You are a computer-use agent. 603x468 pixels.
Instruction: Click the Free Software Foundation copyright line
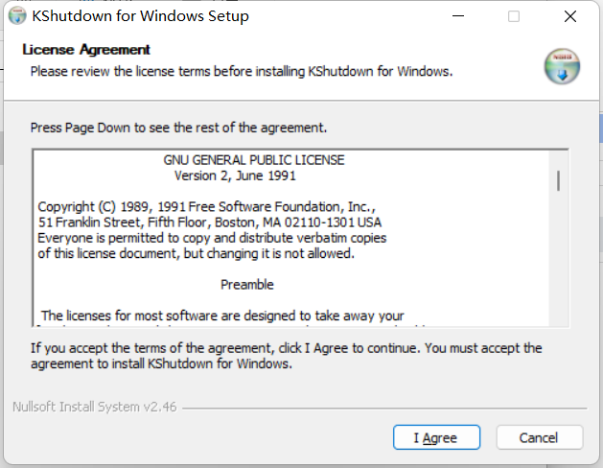click(x=207, y=207)
